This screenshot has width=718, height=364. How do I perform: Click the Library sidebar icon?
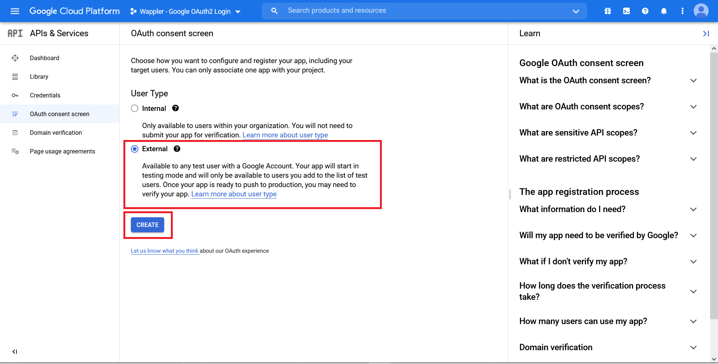coord(15,77)
